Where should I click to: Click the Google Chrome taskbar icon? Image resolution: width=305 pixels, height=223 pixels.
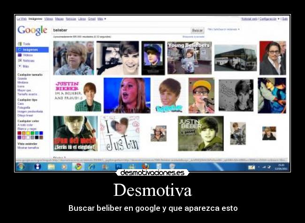pyautogui.click(x=78, y=167)
